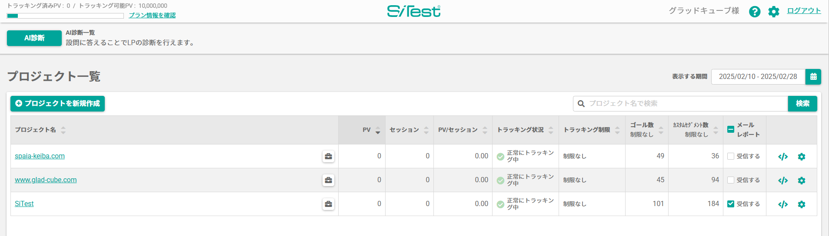Sort by PV column arrows

[378, 130]
